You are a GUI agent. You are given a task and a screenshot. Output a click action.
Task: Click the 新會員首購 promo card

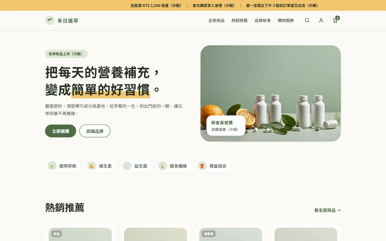click(226, 126)
